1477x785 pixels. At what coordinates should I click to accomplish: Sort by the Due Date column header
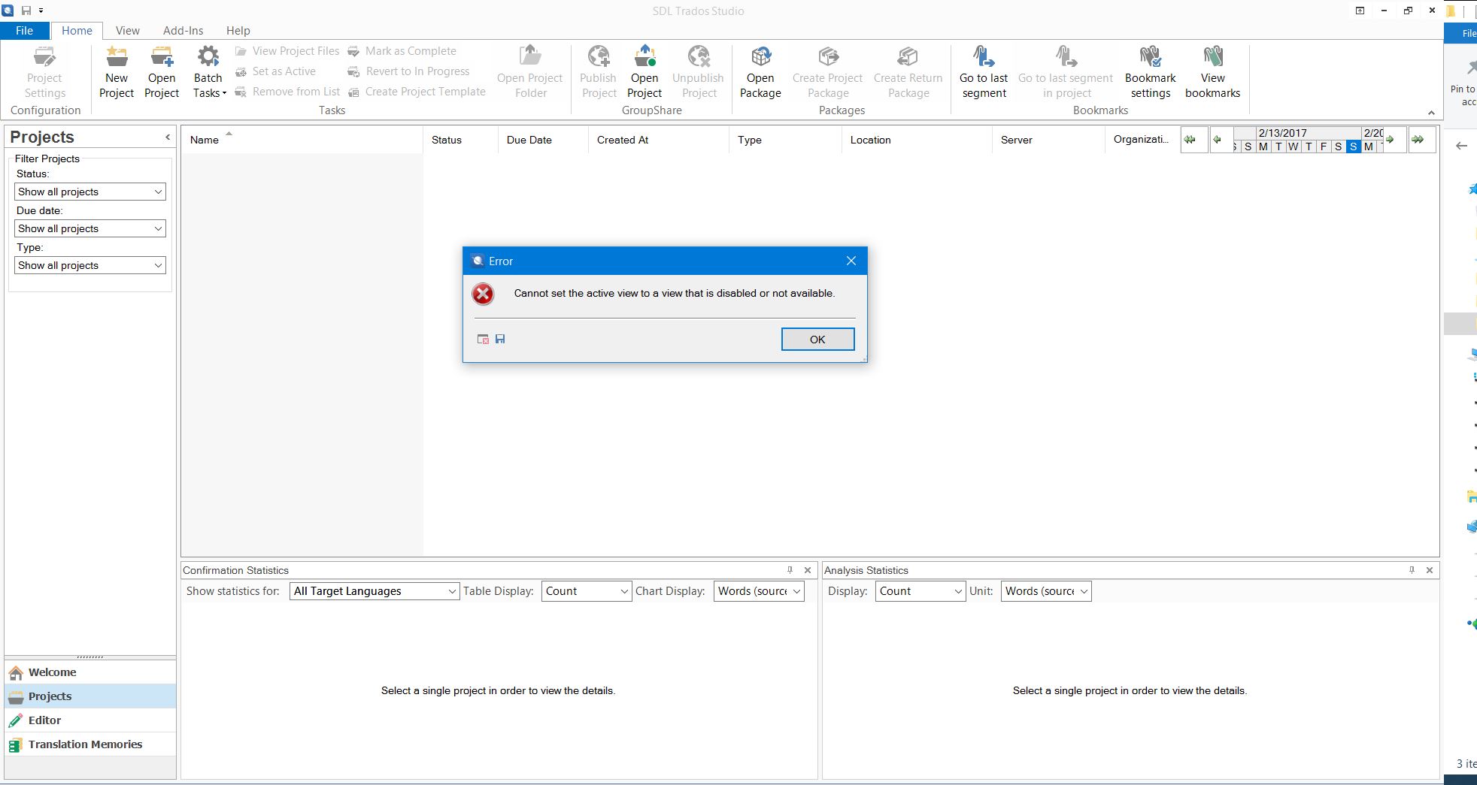543,140
